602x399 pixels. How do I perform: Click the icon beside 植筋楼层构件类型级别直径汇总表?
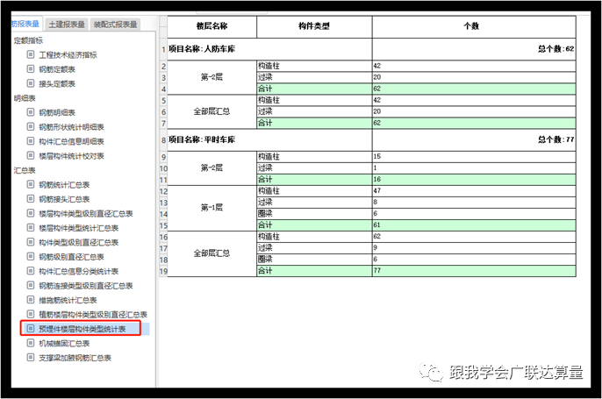point(31,314)
